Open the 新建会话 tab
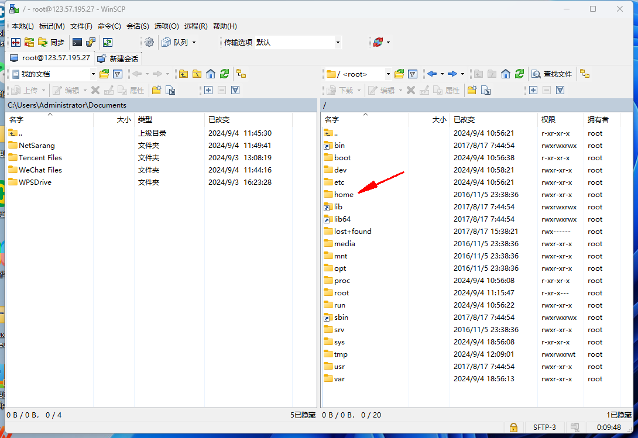The image size is (638, 438). click(118, 58)
